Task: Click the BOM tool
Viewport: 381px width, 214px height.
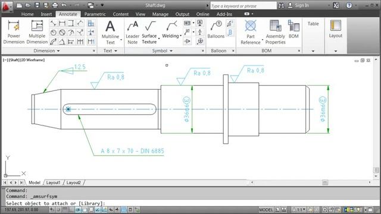Action: click(x=293, y=30)
